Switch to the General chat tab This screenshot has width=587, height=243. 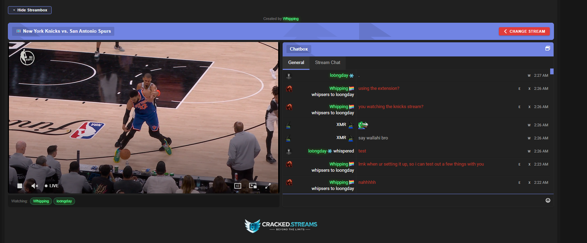pyautogui.click(x=296, y=63)
